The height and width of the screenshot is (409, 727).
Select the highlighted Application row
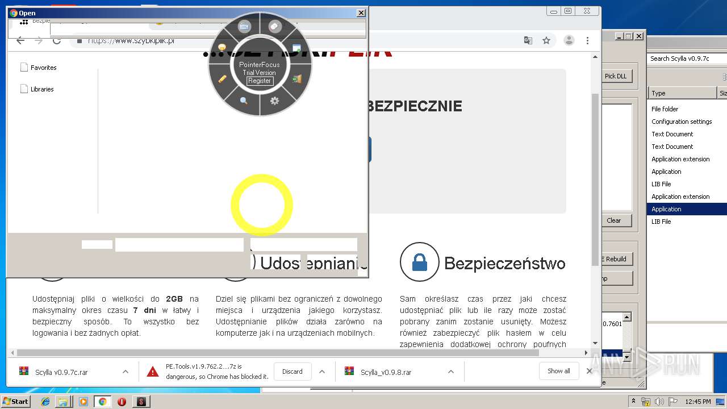pos(687,209)
